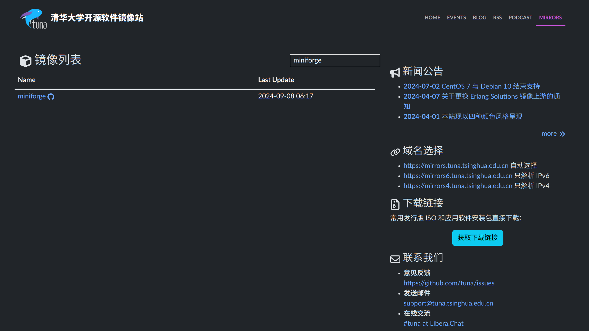The height and width of the screenshot is (331, 589).
Task: Click the 2024-09-08 06:17 update time
Action: (x=286, y=96)
